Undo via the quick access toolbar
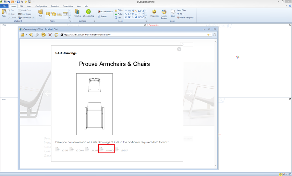Image resolution: width=292 pixels, height=176 pixels. coord(9,2)
